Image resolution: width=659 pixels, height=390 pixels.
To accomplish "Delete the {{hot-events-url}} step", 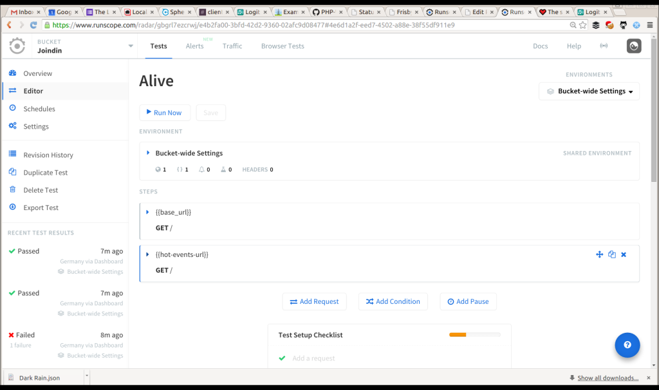I will (x=623, y=254).
